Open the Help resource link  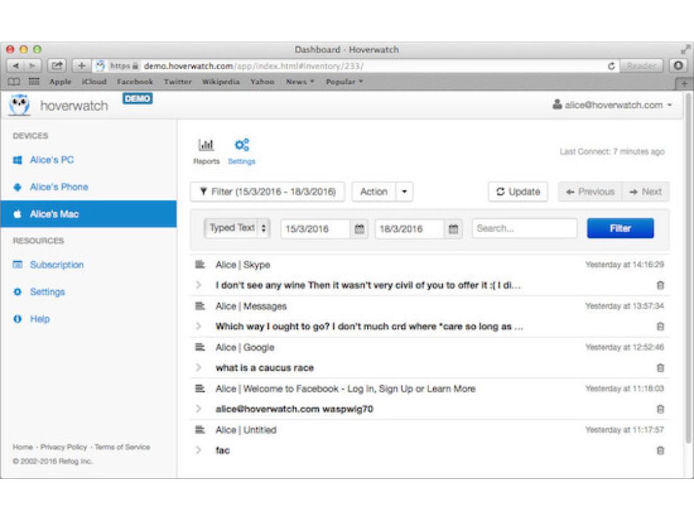[40, 319]
